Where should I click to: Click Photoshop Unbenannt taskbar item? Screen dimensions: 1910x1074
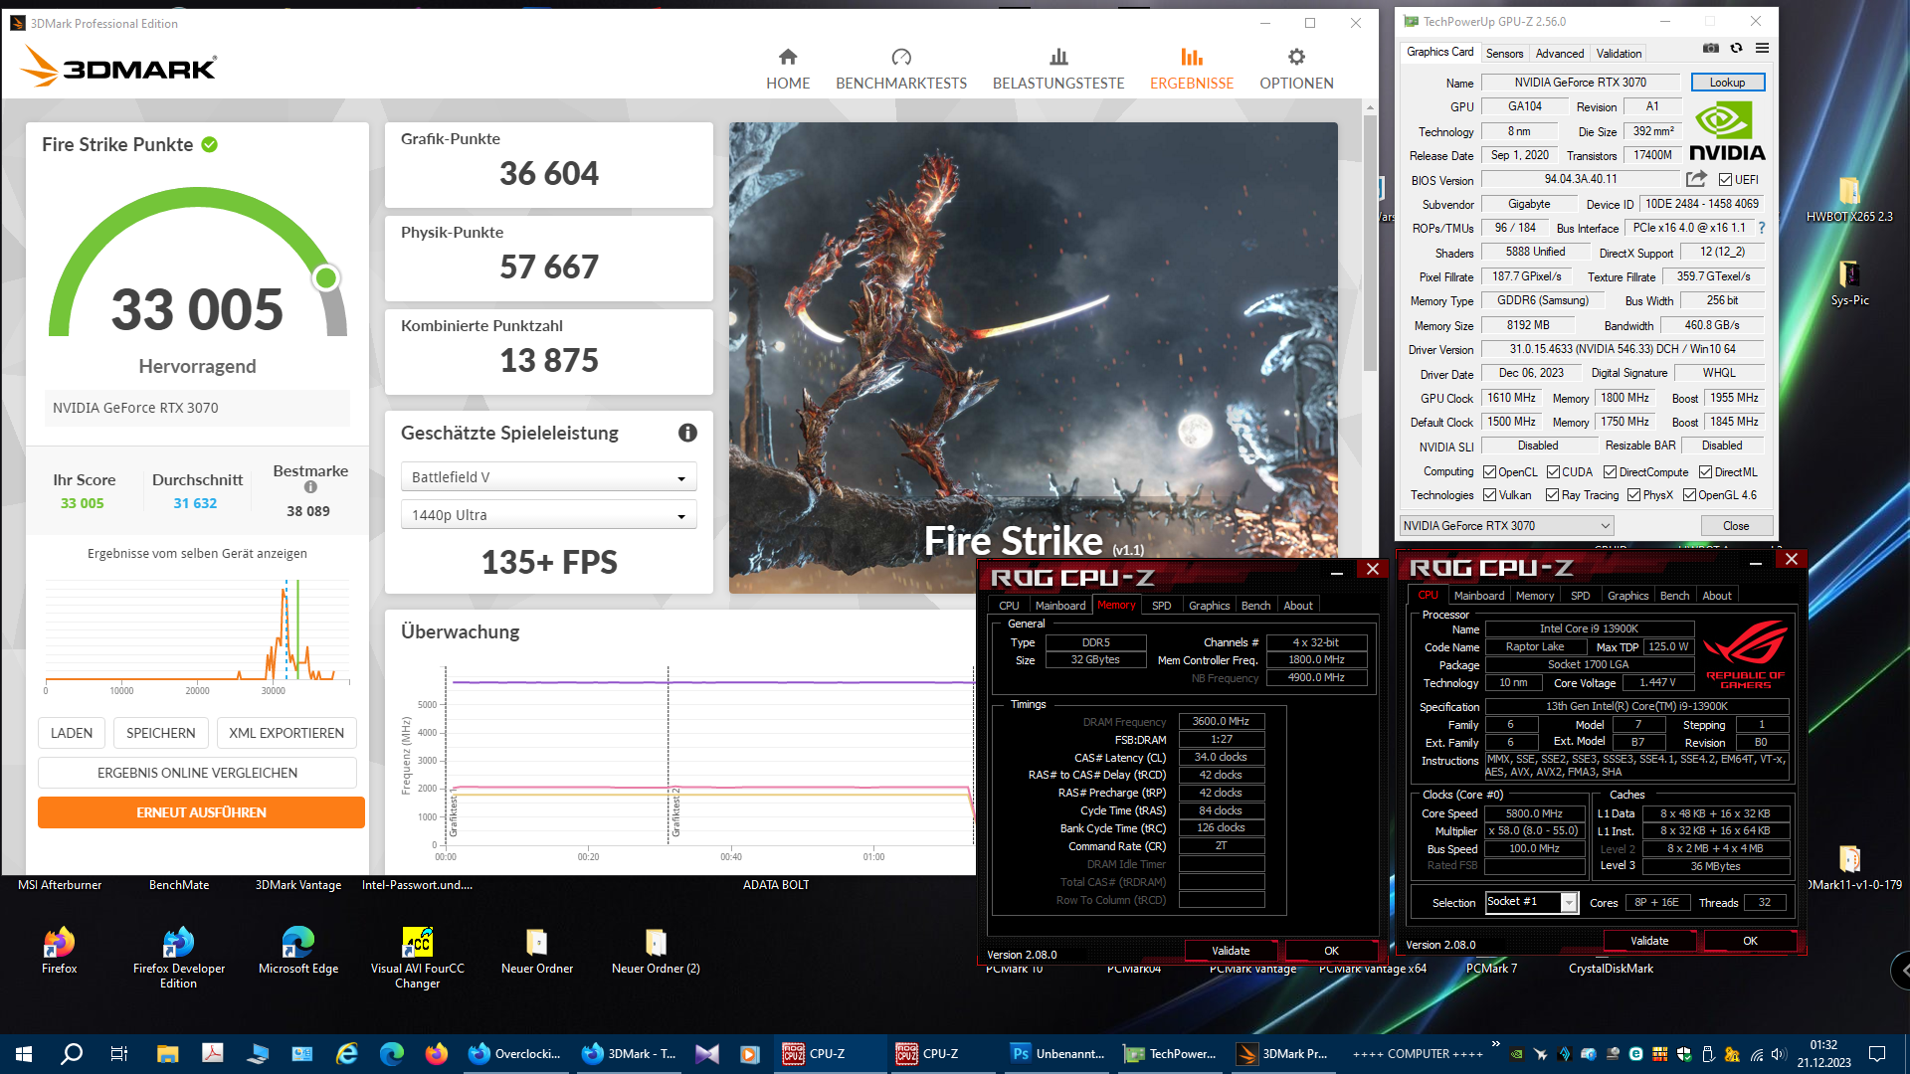(1057, 1054)
